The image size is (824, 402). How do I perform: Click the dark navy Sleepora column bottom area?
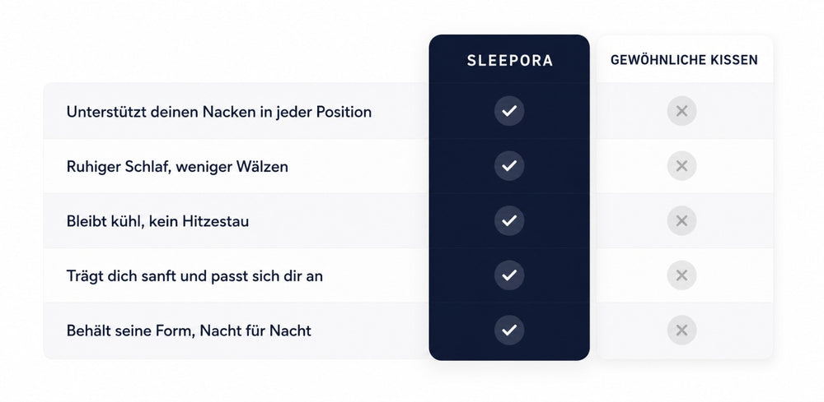coord(508,353)
